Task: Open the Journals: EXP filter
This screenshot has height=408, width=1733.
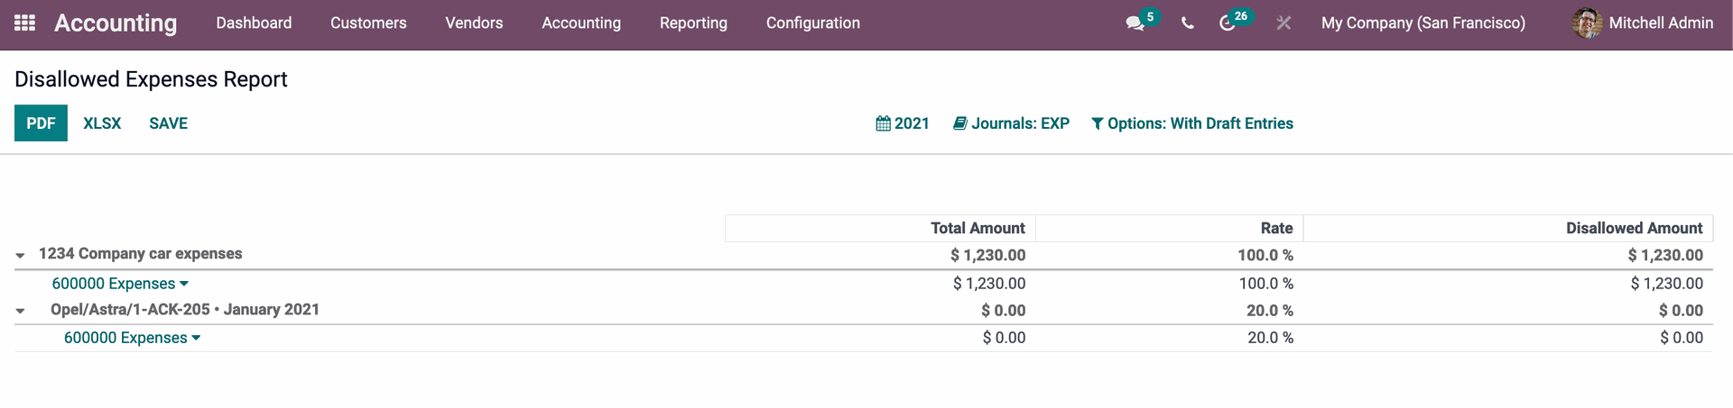Action: coord(1011,123)
